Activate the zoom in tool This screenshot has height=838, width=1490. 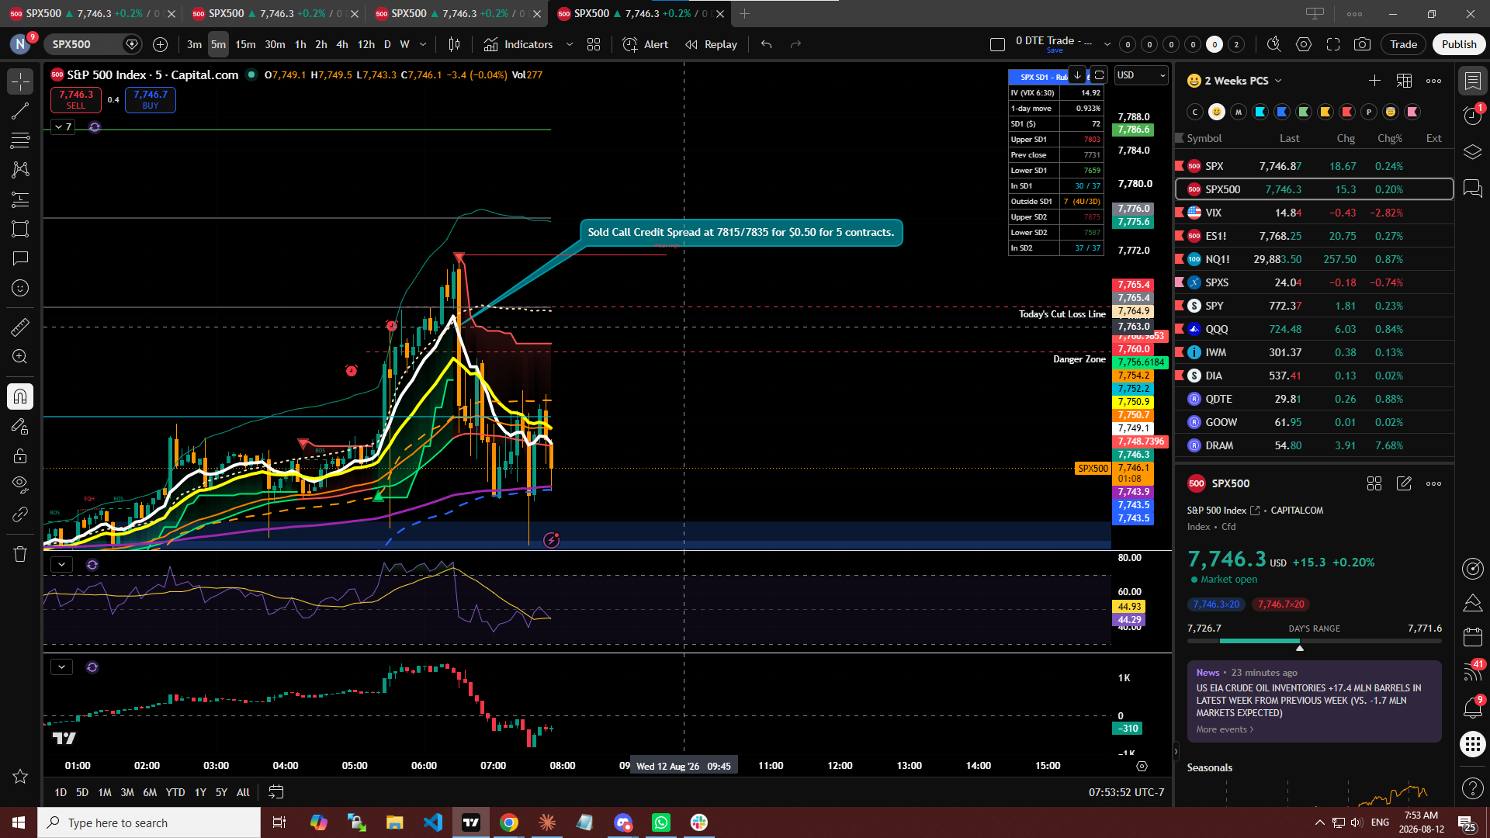[x=20, y=357]
